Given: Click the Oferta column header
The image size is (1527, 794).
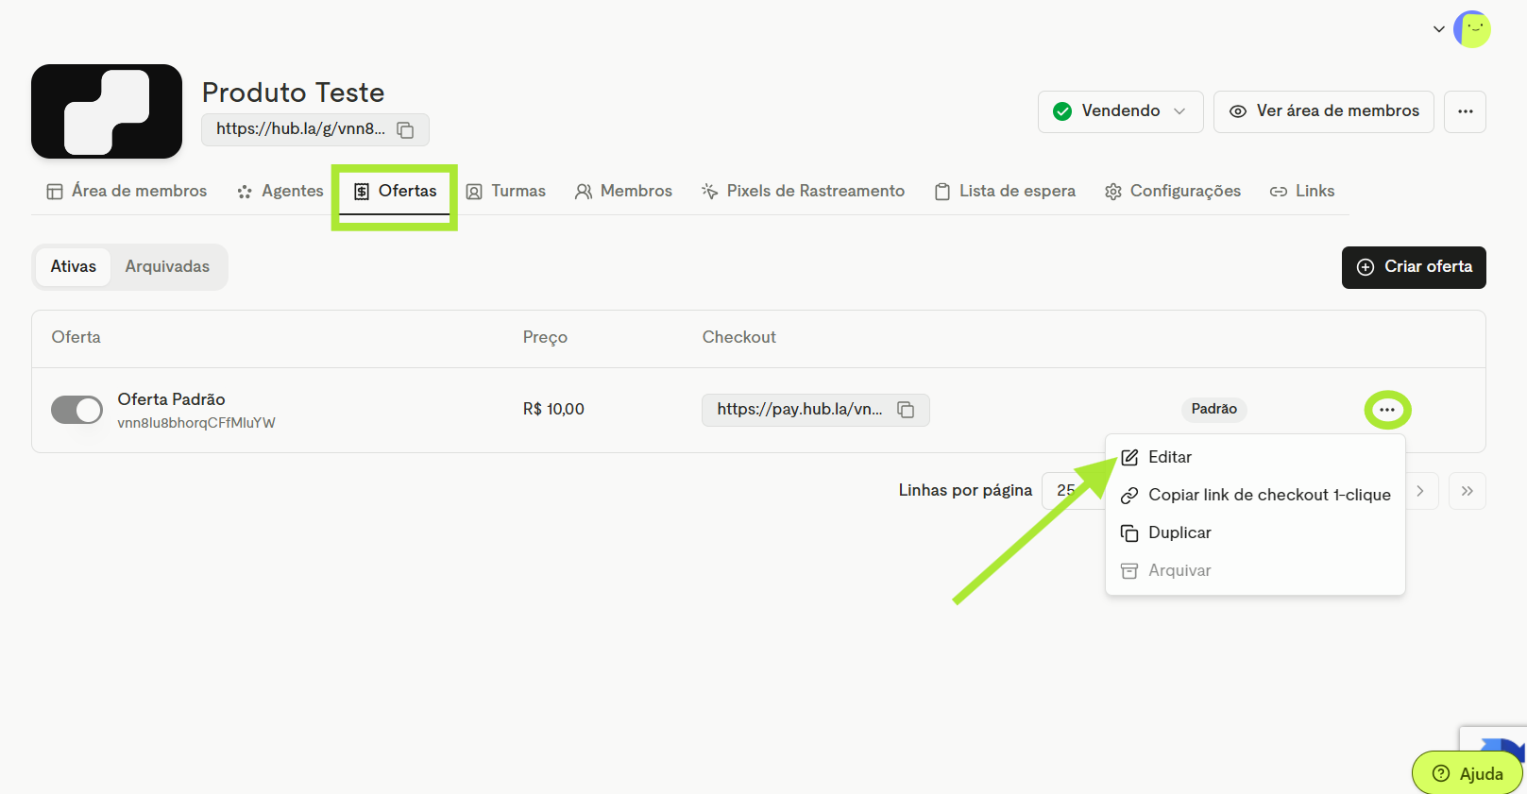Looking at the screenshot, I should coord(76,337).
